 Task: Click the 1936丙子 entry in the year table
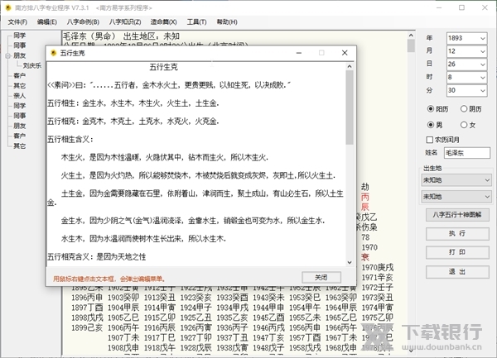coord(232,327)
